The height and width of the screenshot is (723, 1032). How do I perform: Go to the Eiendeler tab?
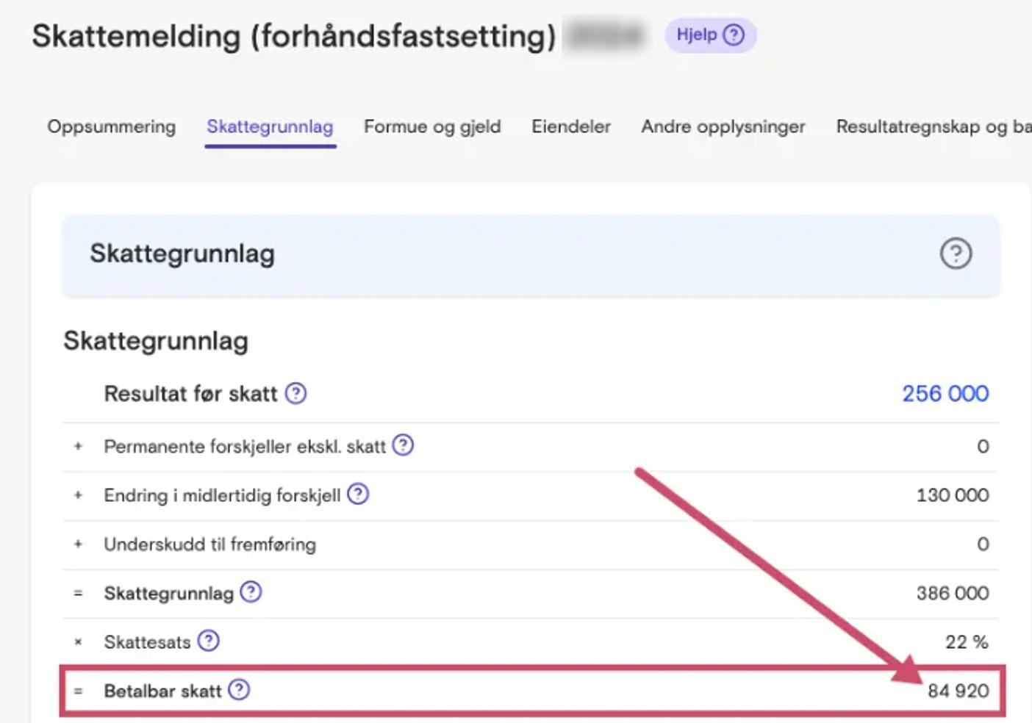coord(571,126)
